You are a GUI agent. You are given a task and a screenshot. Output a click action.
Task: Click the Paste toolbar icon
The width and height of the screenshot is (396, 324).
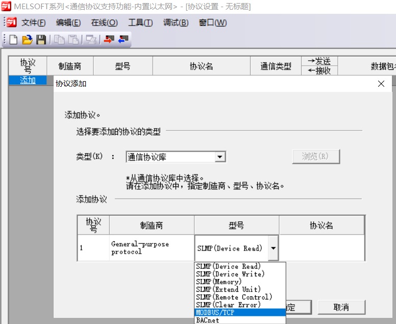point(73,39)
